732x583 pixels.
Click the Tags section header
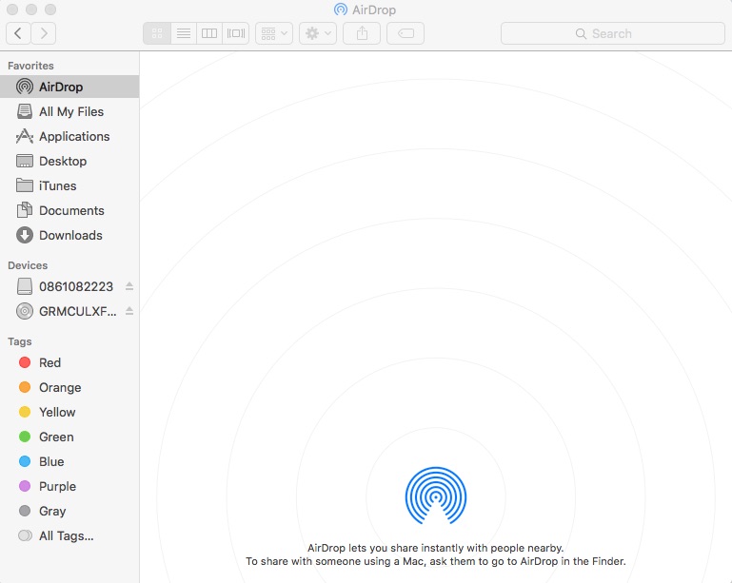20,341
